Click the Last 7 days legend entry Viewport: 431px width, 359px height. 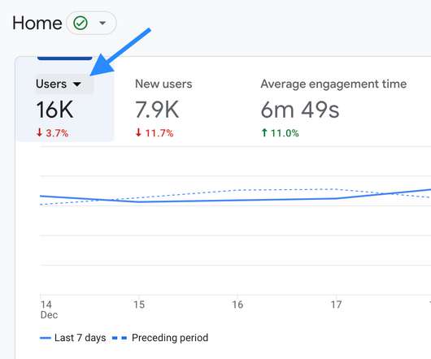click(73, 338)
